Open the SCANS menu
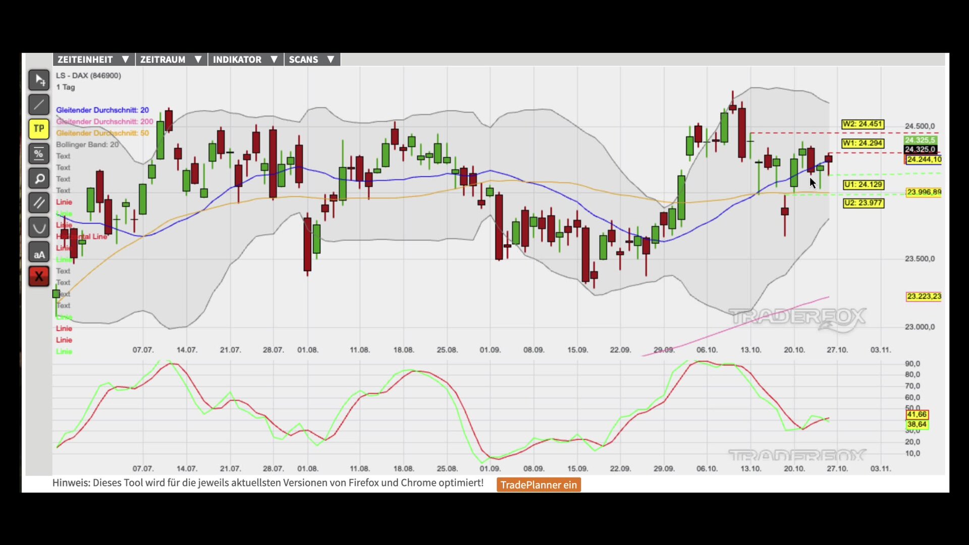 (x=311, y=60)
